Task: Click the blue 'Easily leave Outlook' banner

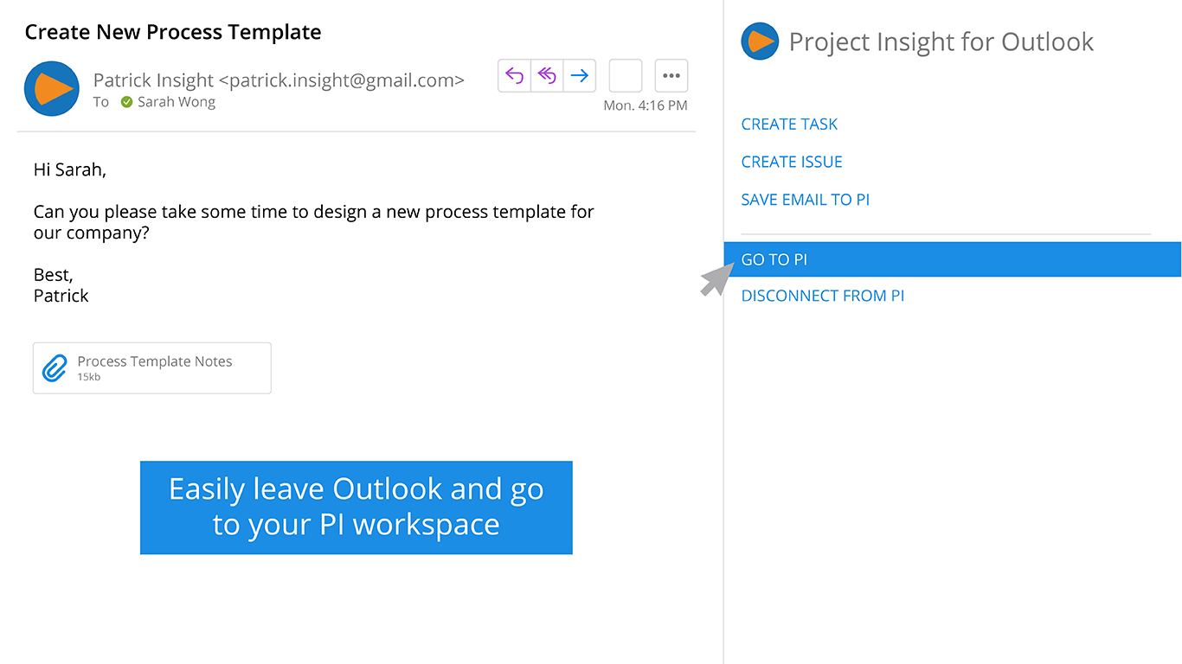Action: tap(356, 507)
